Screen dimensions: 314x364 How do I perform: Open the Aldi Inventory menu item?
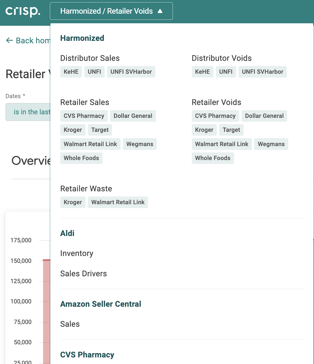pyautogui.click(x=77, y=253)
